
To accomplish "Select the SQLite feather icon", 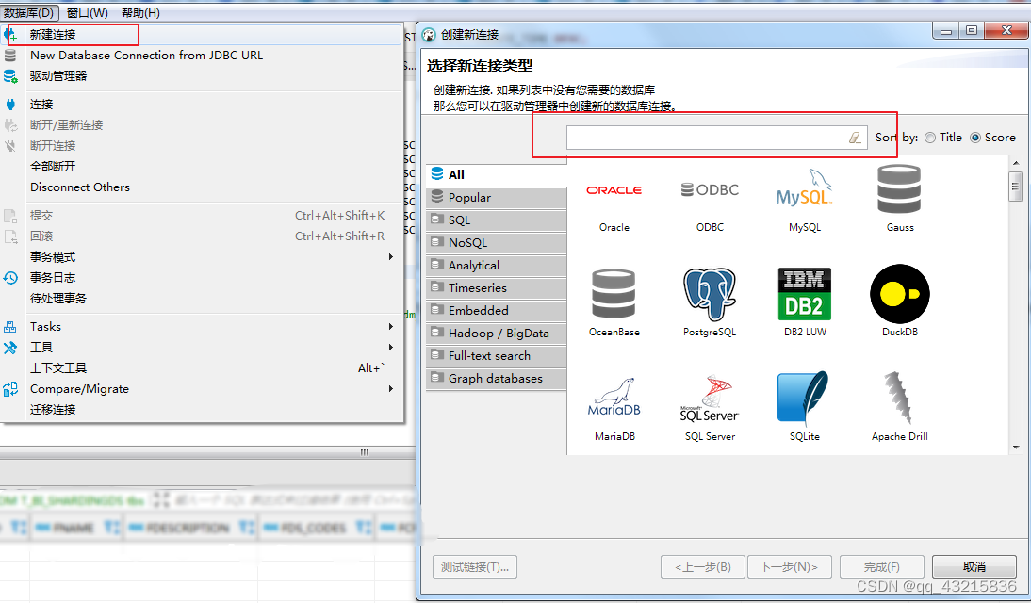I will (804, 399).
